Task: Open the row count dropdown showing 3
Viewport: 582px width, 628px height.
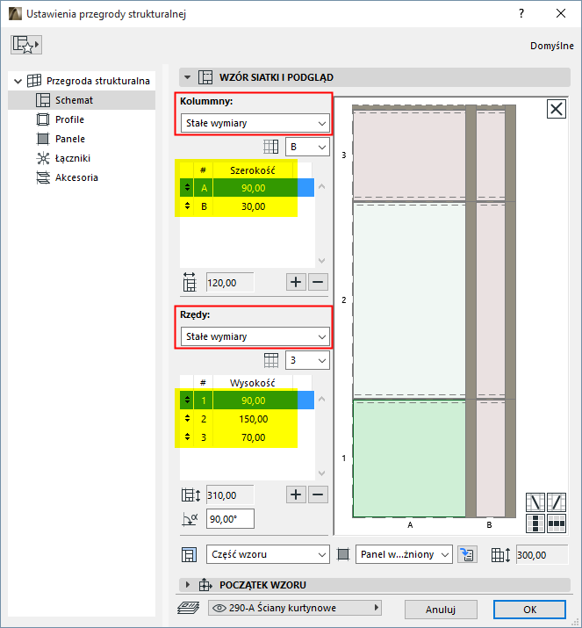Action: pos(307,360)
